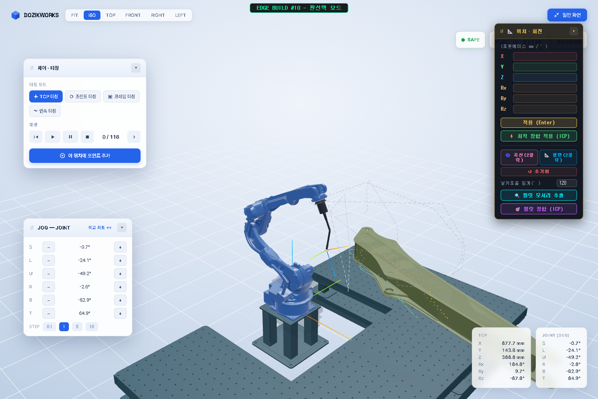Screen dimensions: 598x399
Task: Pause the path playback
Action: pyautogui.click(x=70, y=137)
